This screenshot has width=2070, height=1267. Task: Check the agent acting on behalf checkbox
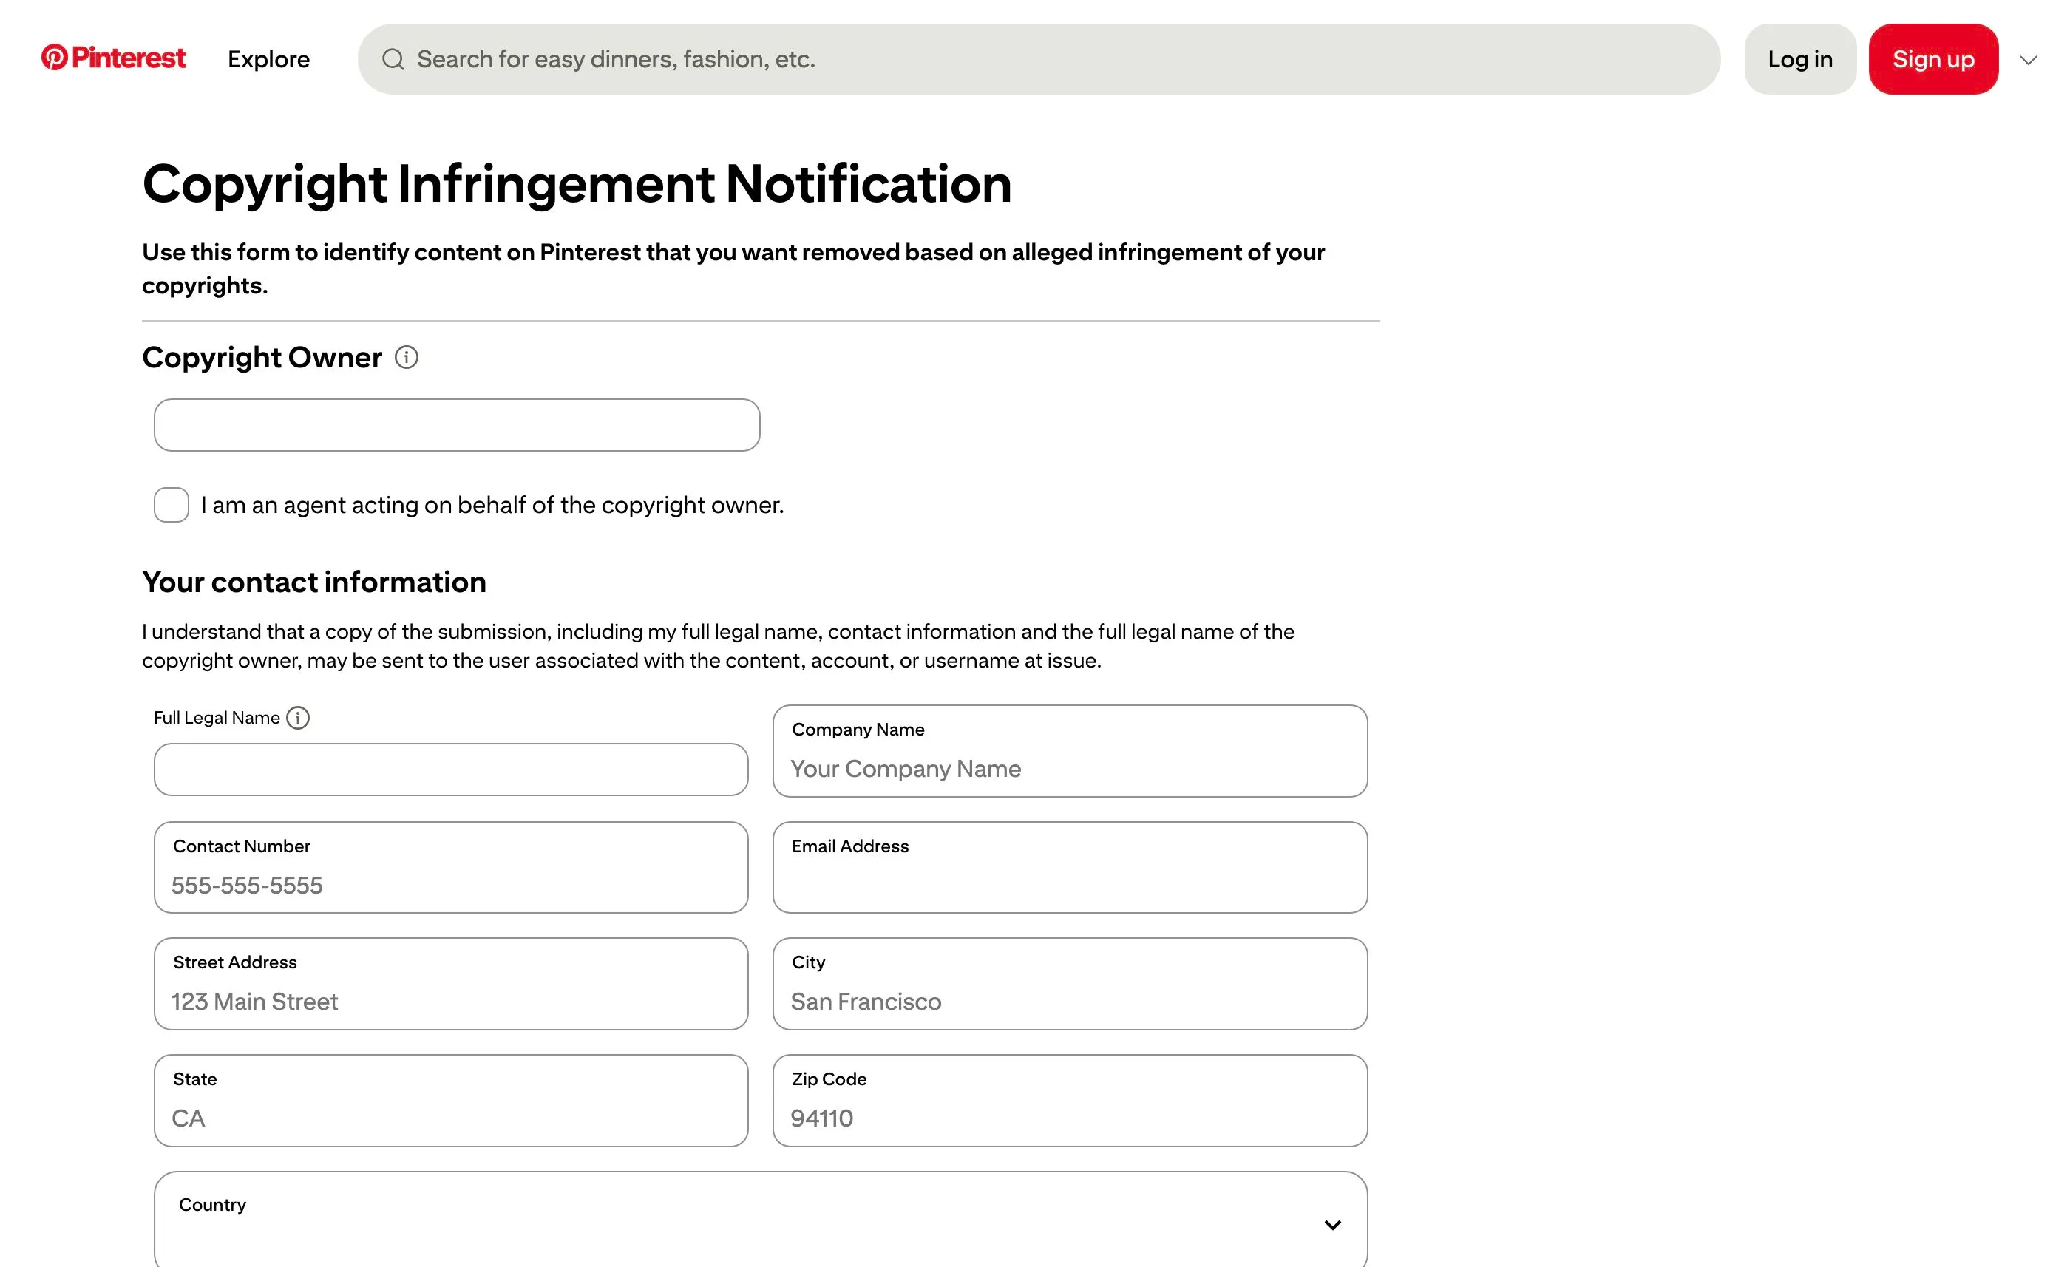pyautogui.click(x=172, y=505)
